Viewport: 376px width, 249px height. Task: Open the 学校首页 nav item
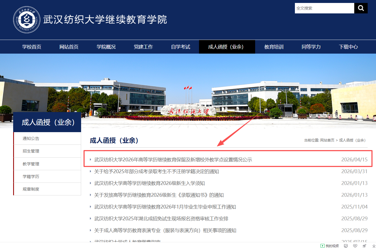coord(32,47)
